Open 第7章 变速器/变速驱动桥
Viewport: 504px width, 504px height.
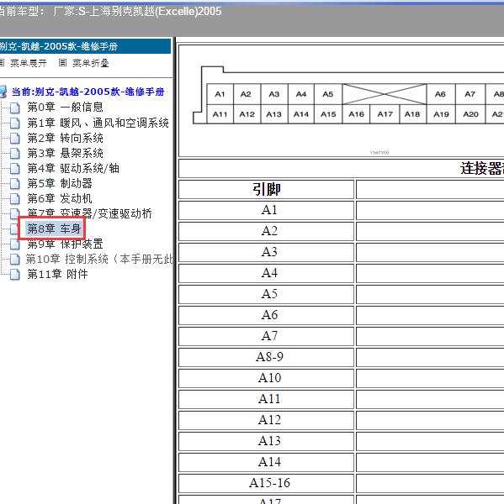point(89,213)
